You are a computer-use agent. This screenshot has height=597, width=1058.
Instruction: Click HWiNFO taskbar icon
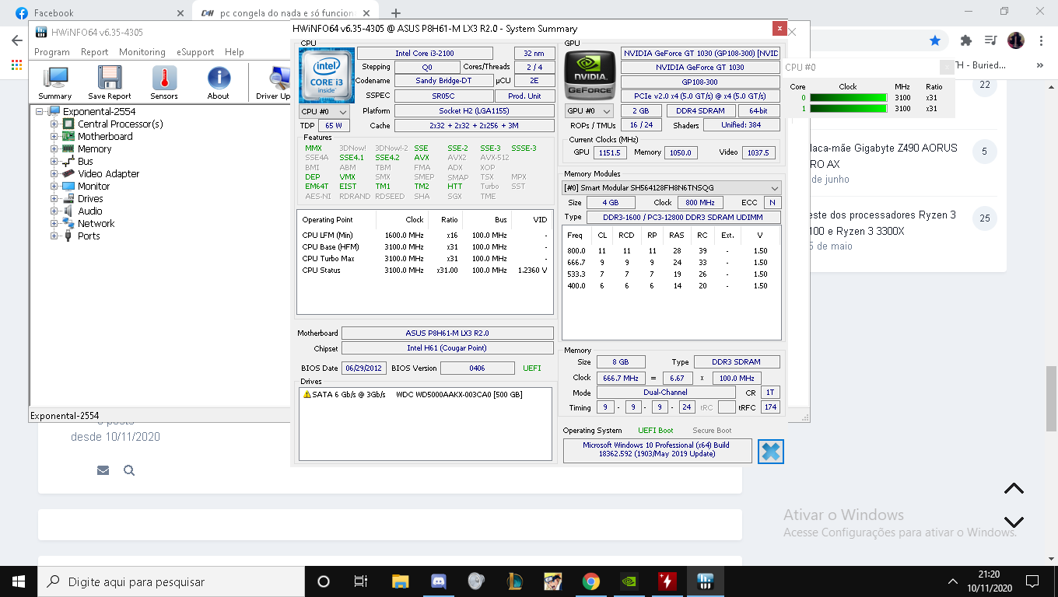coord(706,581)
